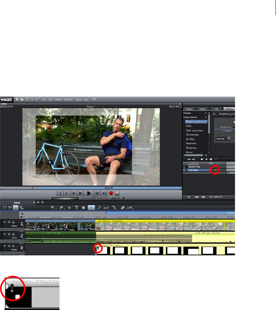Click the Play button
276x310 pixels.
[89, 193]
